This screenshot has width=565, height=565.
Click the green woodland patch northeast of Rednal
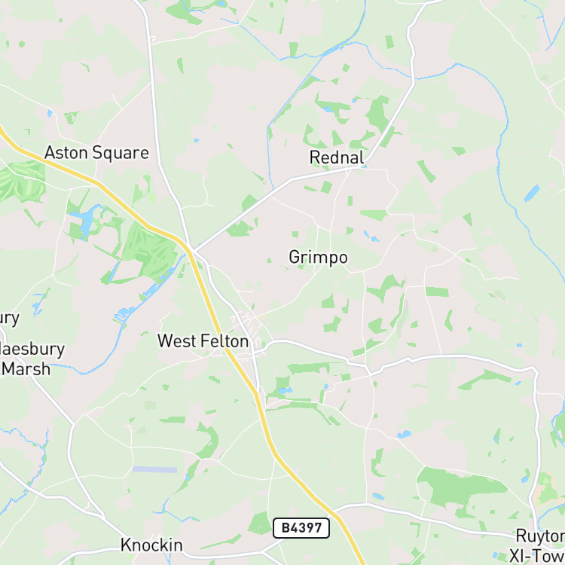[377, 112]
